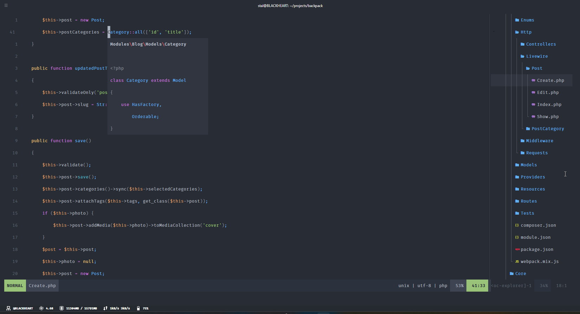Viewport: 580px width, 314px height.
Task: Open the hamburger menu in the title bar
Action: click(6, 6)
